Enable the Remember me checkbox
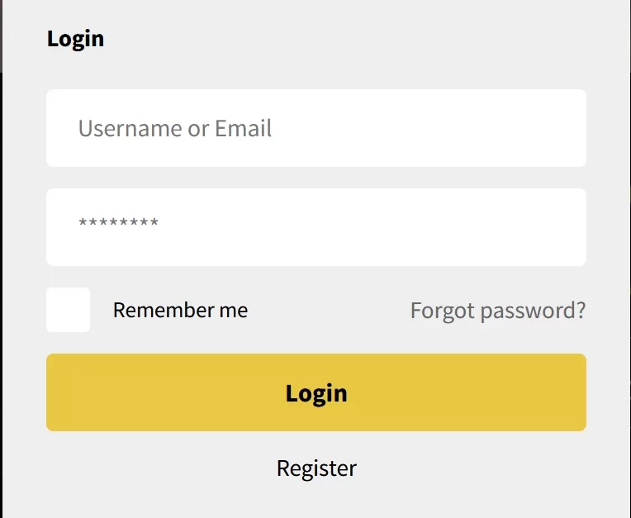631x518 pixels. [x=69, y=310]
